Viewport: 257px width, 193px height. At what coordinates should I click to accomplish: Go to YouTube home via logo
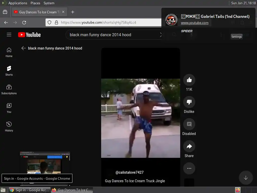(x=29, y=35)
